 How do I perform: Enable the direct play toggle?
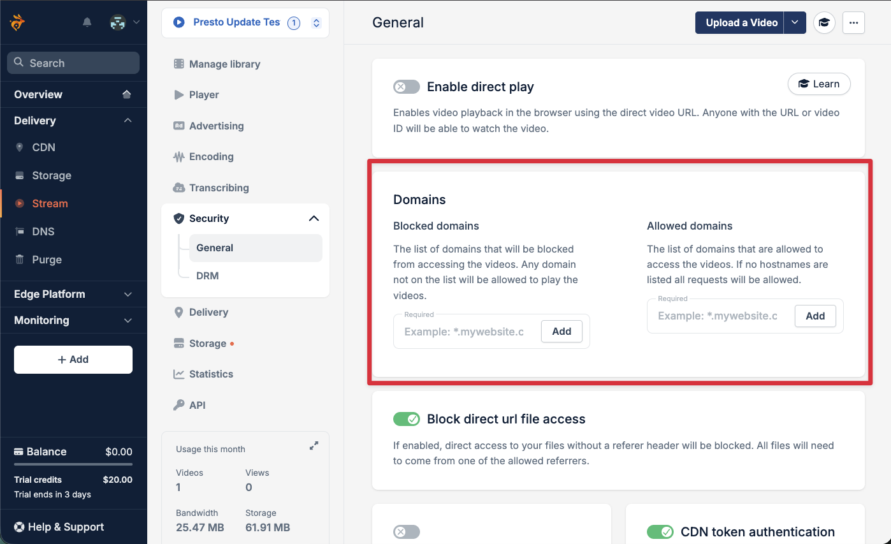pyautogui.click(x=407, y=87)
